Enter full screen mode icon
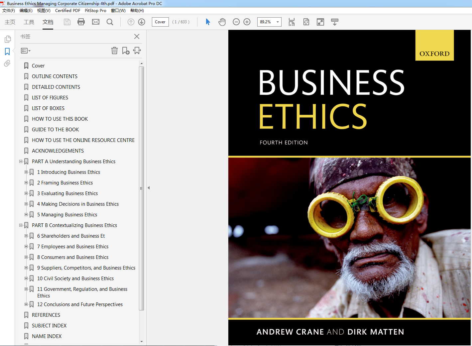472x346 pixels. pyautogui.click(x=320, y=22)
